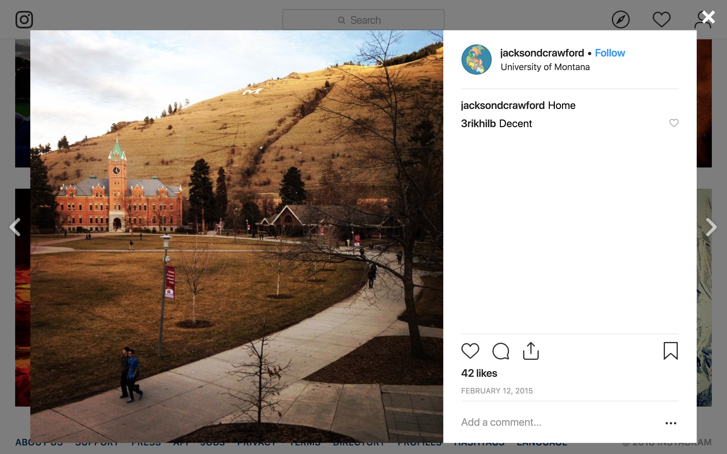Open 3rikhilb's profile from comment
Viewport: 727px width, 454px height.
point(478,123)
